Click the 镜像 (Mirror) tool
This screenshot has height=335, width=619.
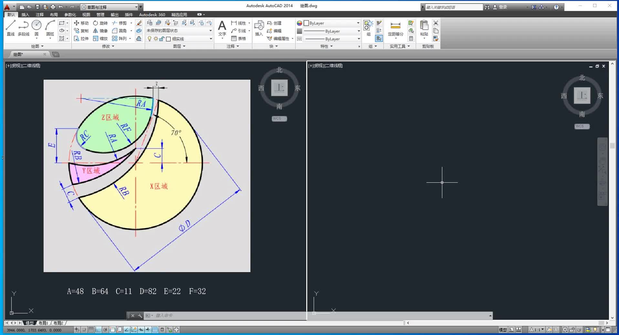tap(100, 31)
